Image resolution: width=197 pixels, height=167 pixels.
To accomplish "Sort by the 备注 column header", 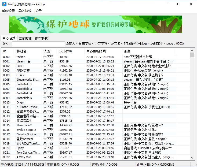I will pos(149,51).
